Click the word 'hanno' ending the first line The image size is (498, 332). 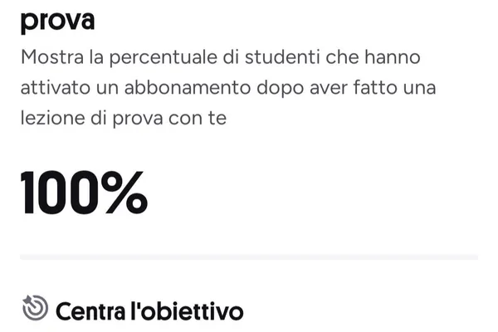(393, 57)
